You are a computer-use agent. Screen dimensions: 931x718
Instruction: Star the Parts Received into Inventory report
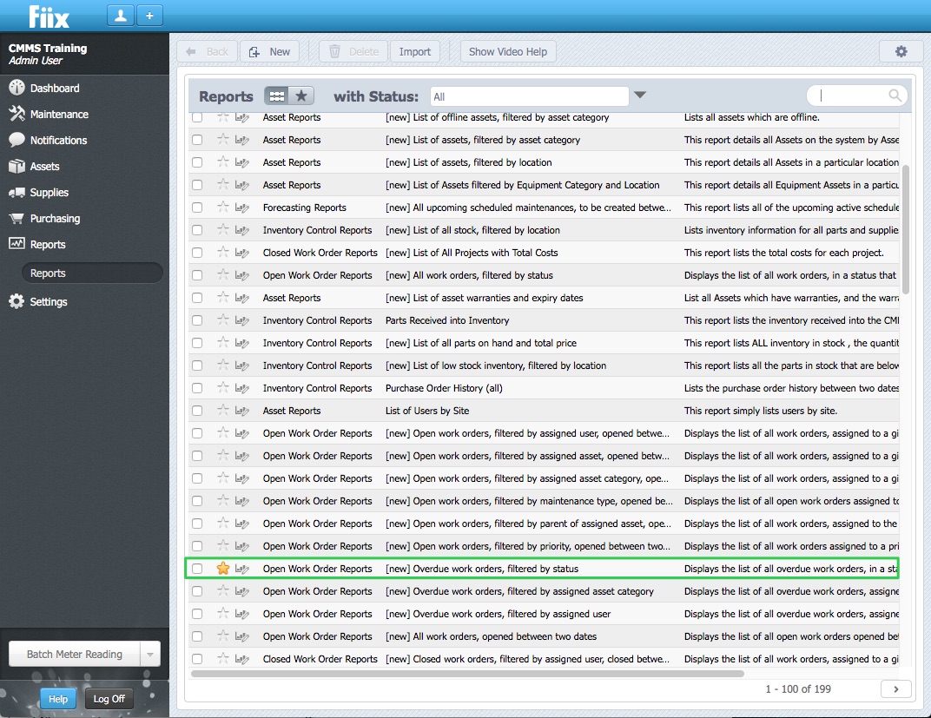pyautogui.click(x=223, y=319)
